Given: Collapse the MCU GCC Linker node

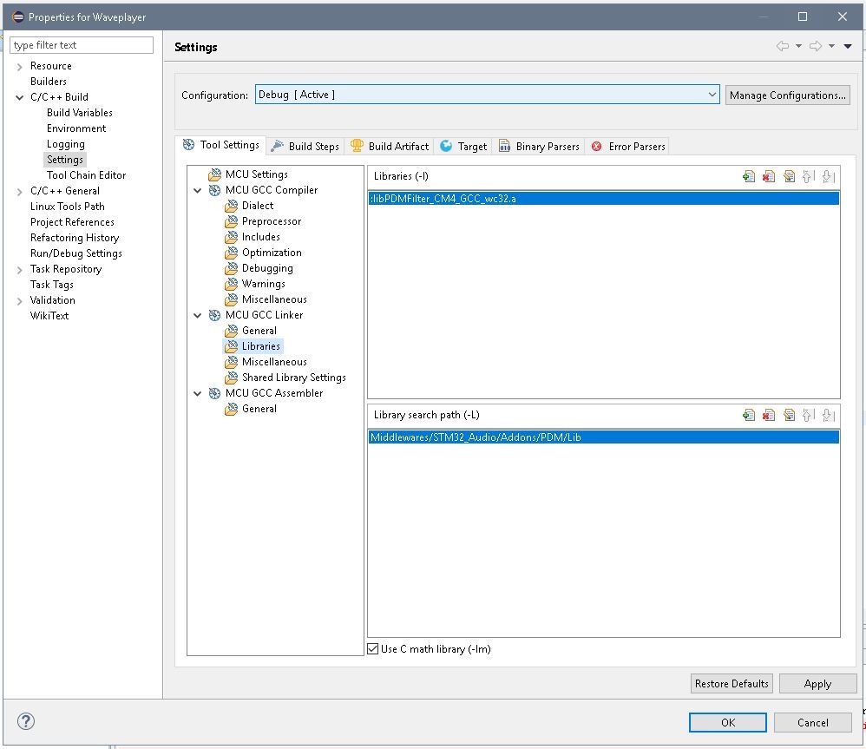Looking at the screenshot, I should tap(197, 315).
